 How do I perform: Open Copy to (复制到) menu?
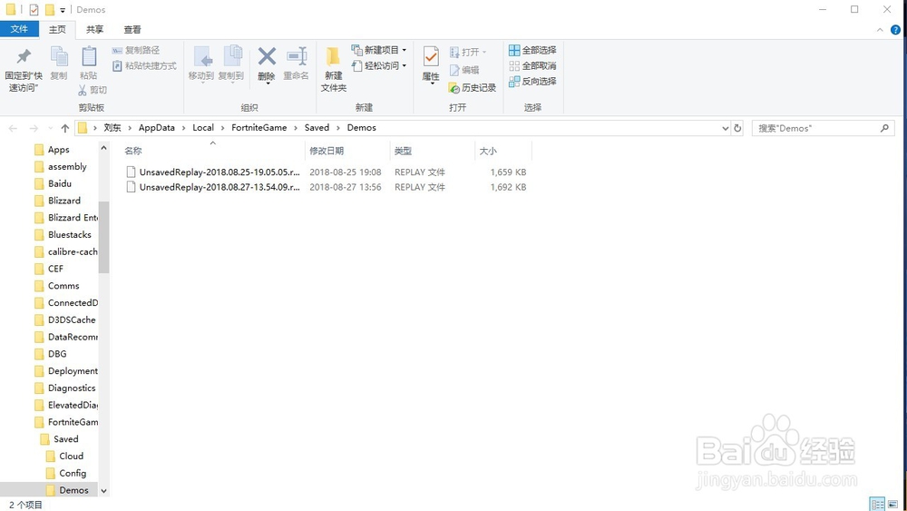click(231, 64)
